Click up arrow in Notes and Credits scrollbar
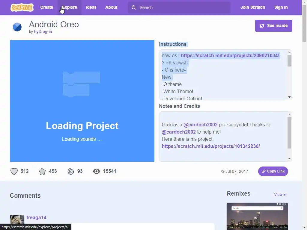 tap(289, 114)
